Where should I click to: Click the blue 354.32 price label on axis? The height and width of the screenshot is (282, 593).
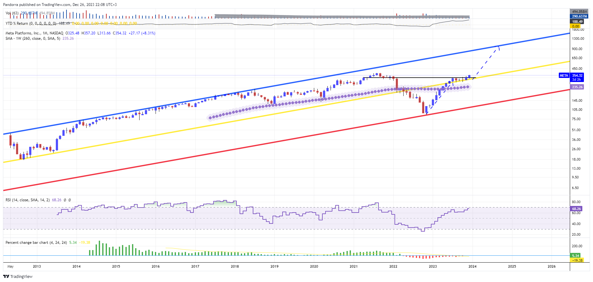tap(577, 75)
